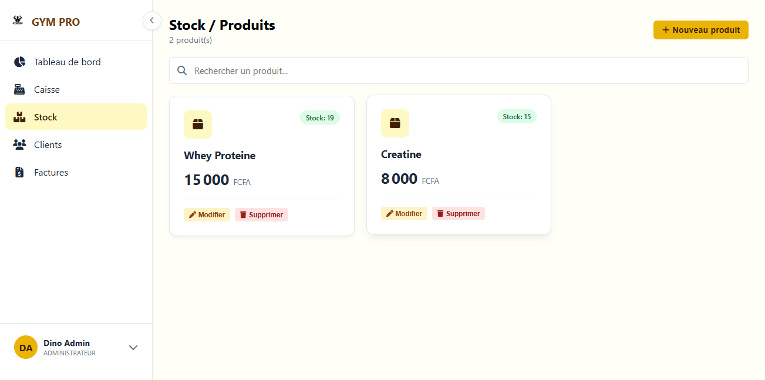Screen dimensions: 765x380
Task: Click the search magnifier icon
Action: tap(183, 70)
